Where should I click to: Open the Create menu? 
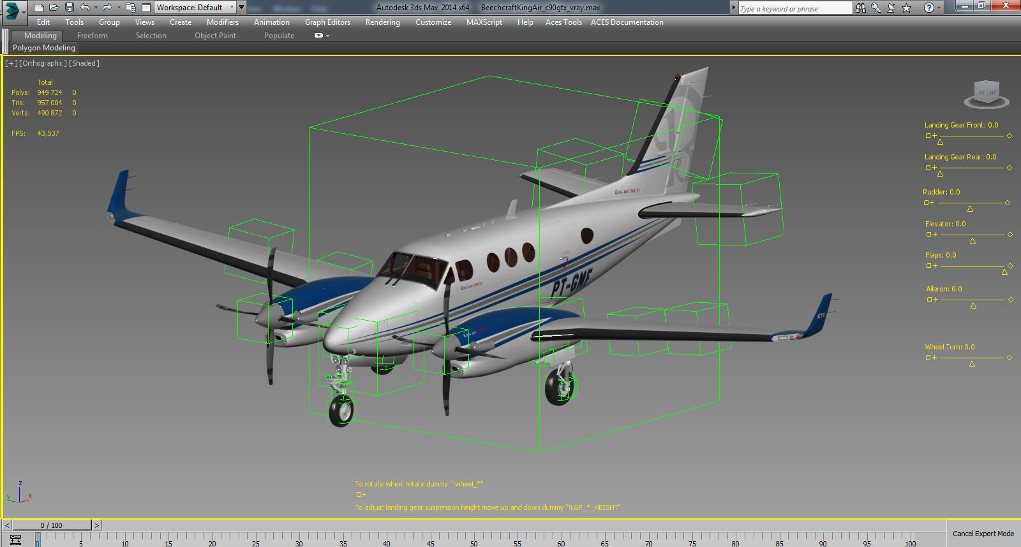point(181,22)
